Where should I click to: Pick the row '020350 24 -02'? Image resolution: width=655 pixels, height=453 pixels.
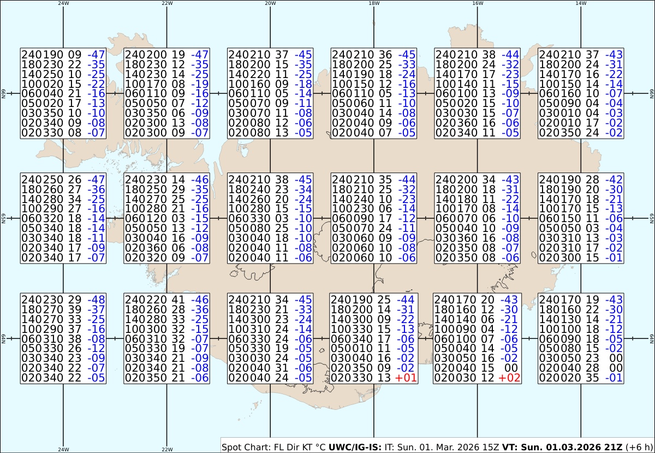tap(581, 132)
